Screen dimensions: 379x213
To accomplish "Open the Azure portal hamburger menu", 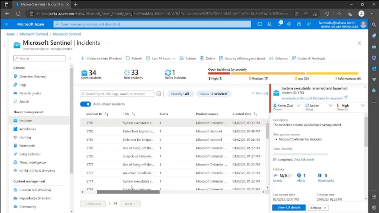I will point(7,24).
